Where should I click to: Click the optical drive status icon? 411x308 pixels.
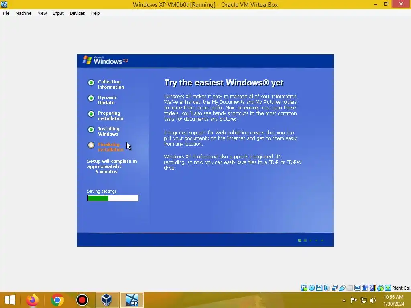pyautogui.click(x=311, y=288)
